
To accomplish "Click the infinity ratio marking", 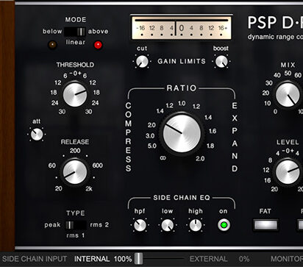I will [163, 158].
